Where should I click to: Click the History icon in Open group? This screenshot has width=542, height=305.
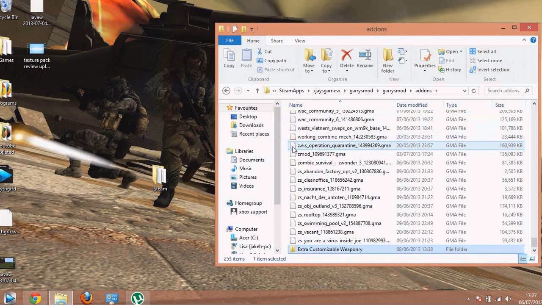click(x=450, y=69)
